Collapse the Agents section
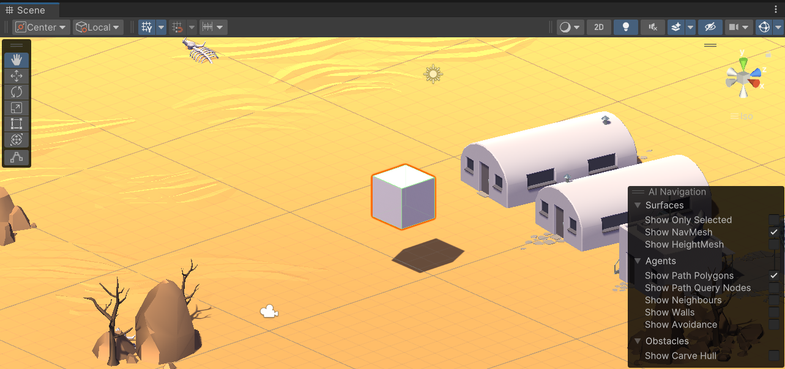This screenshot has height=369, width=785. click(638, 261)
